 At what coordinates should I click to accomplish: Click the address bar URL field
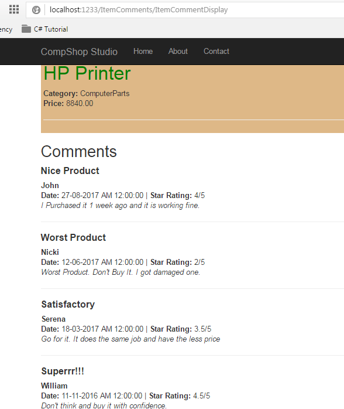185,10
